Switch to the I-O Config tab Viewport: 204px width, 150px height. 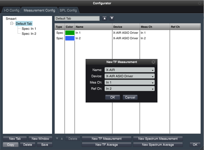click(x=12, y=10)
